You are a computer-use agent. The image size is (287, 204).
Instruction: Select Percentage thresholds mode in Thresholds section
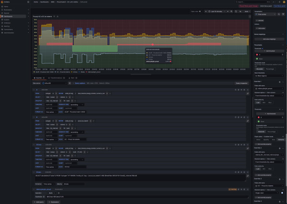click(270, 69)
